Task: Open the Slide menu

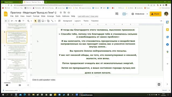Action: coord(43,16)
